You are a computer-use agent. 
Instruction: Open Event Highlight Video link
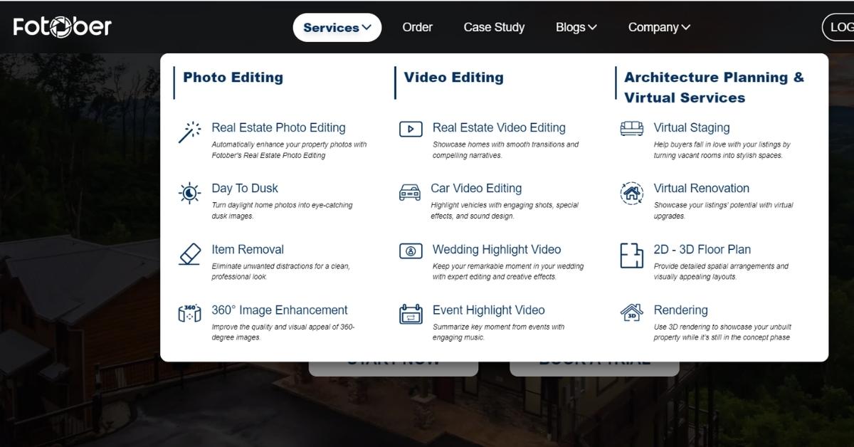pos(489,310)
